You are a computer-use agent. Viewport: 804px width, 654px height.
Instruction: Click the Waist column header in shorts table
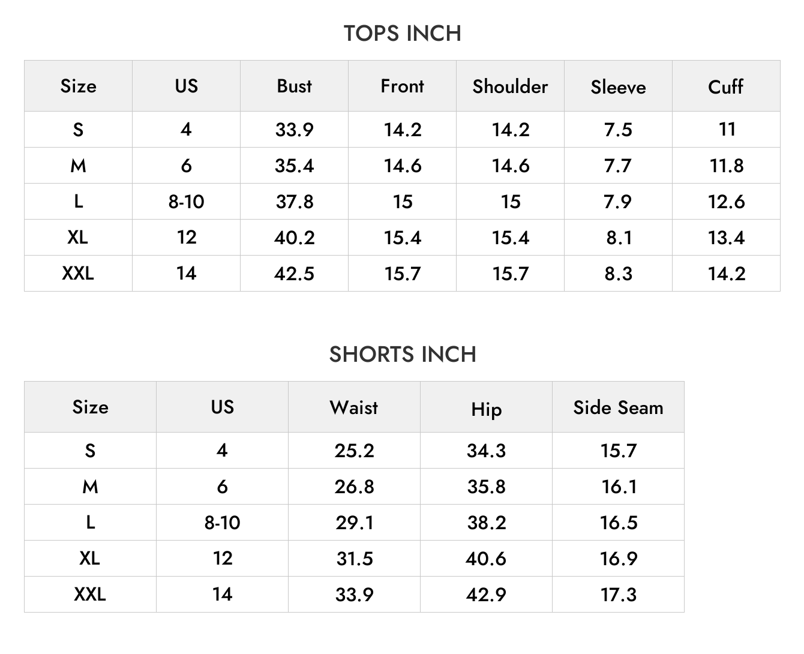[x=354, y=407]
